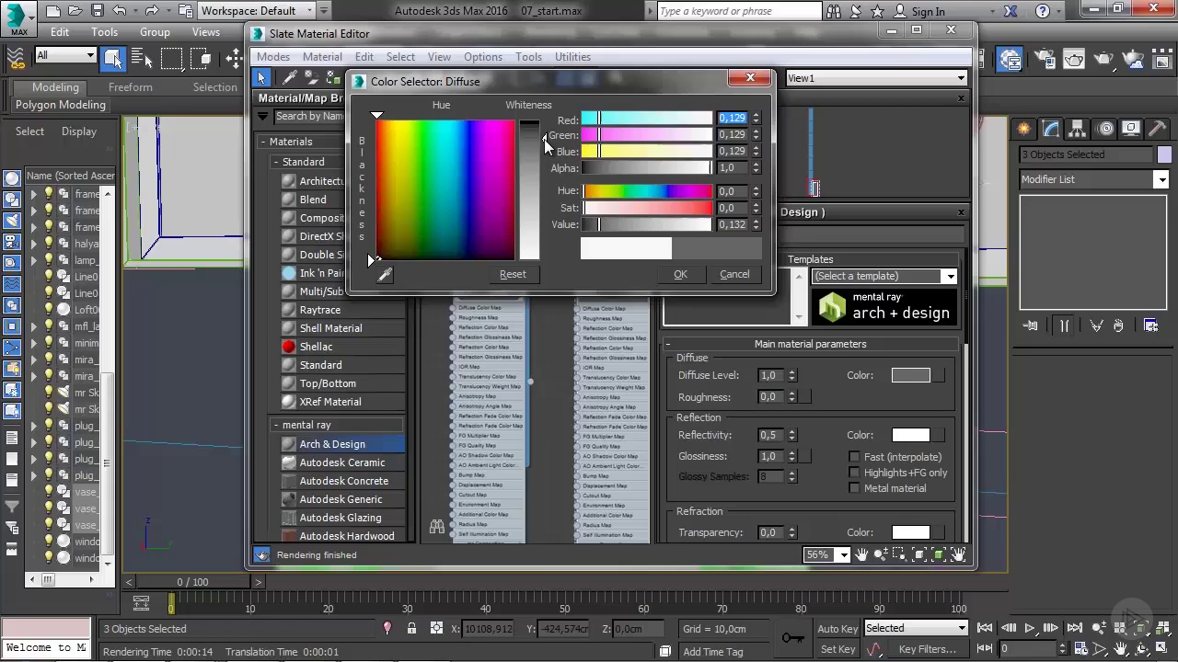Click the Add Time Tag label
Image resolution: width=1178 pixels, height=662 pixels.
point(712,652)
